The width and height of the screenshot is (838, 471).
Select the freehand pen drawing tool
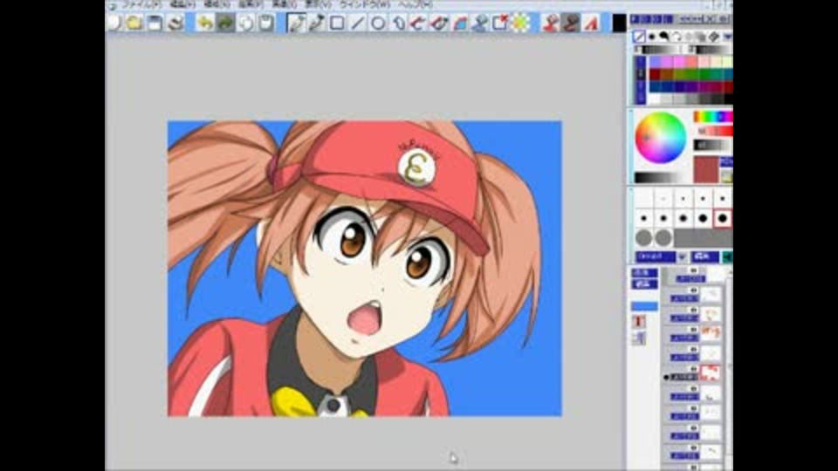click(296, 23)
